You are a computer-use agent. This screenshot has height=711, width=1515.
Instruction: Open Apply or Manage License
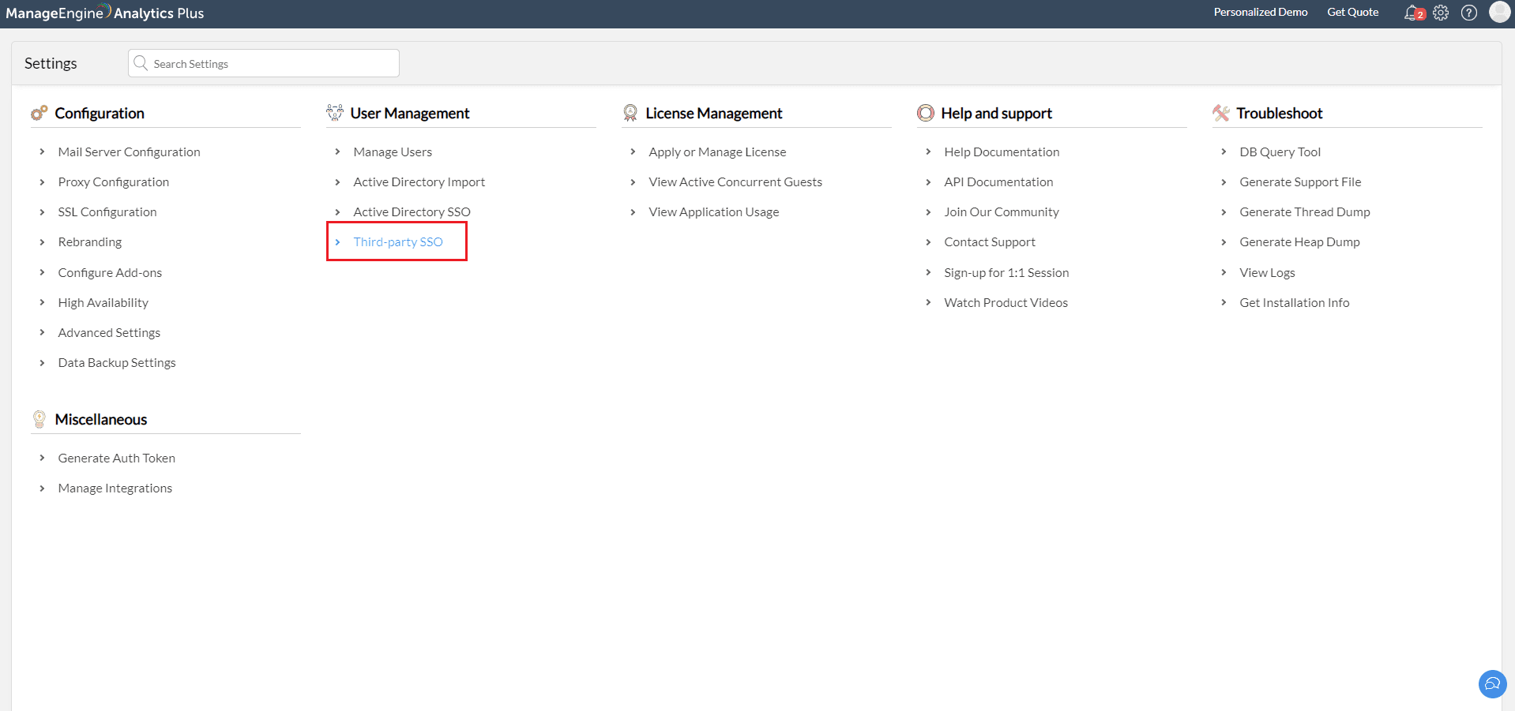coord(717,152)
